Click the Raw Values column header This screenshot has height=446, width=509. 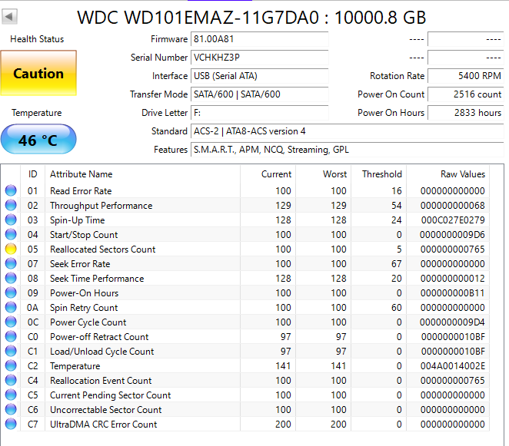click(x=462, y=174)
